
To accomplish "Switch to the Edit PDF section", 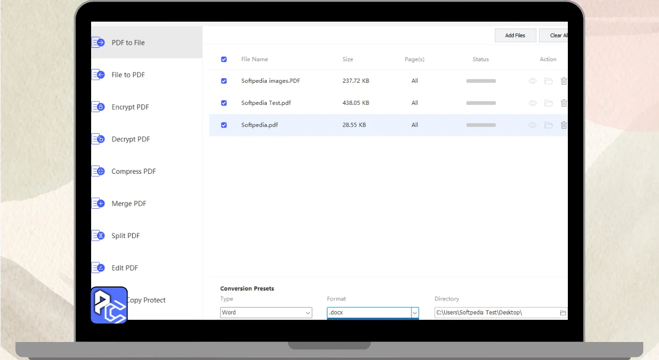I will (x=125, y=268).
